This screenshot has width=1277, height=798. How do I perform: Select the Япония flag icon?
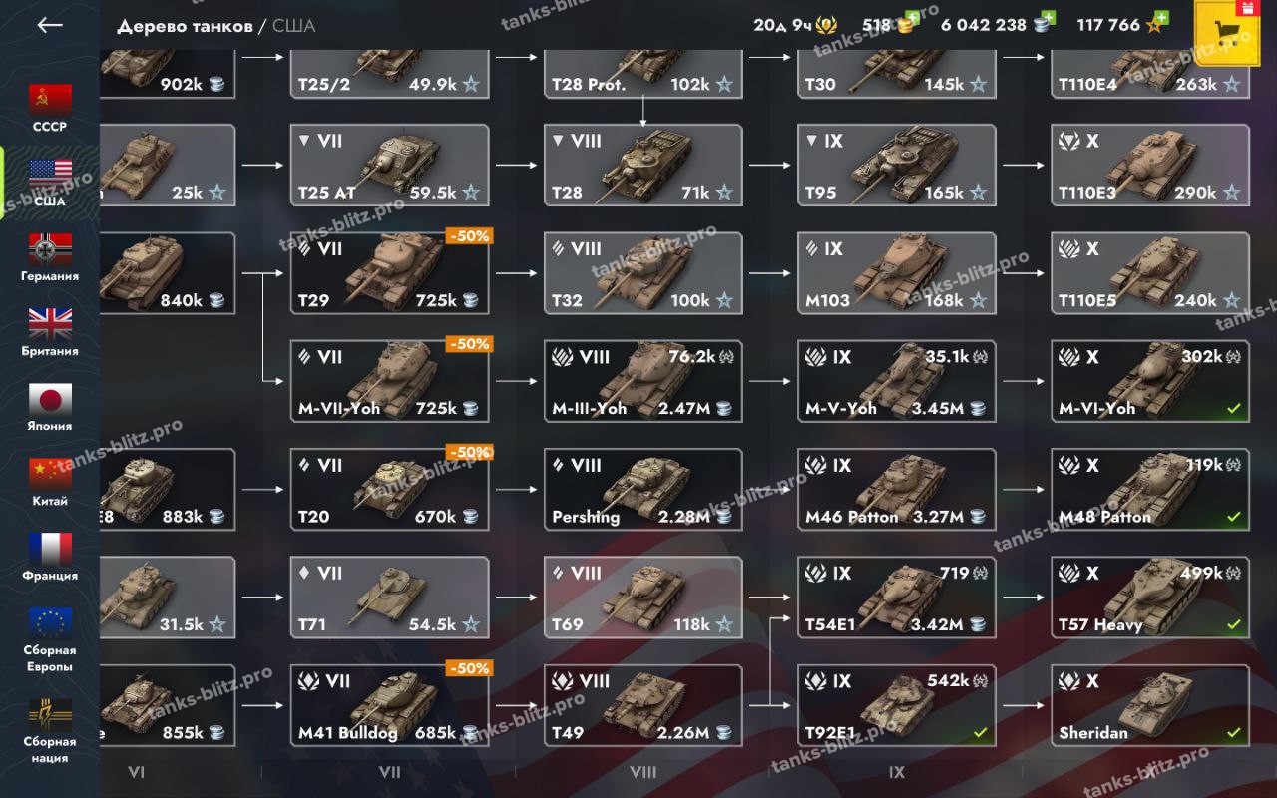point(50,399)
